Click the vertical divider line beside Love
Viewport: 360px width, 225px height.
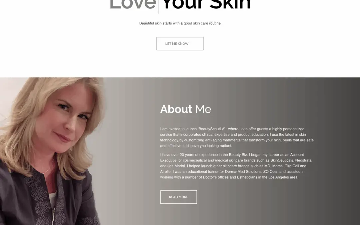tap(158, 7)
